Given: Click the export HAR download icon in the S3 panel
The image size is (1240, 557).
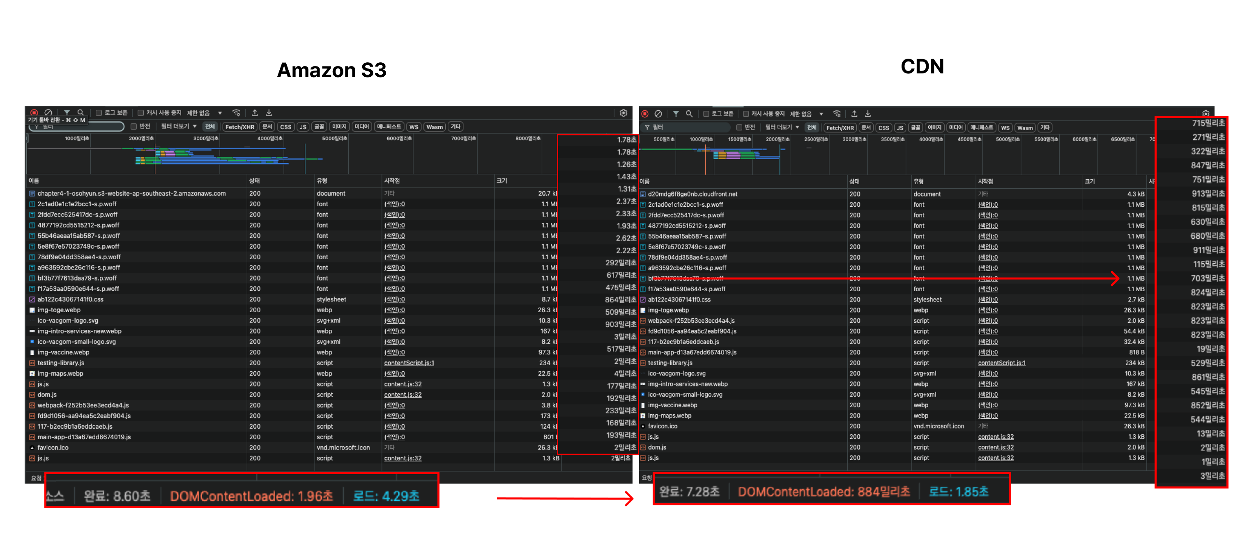Looking at the screenshot, I should coord(269,113).
